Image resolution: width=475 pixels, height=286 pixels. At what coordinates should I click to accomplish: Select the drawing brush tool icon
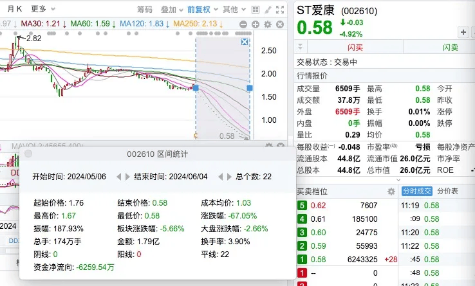pyautogui.click(x=268, y=10)
